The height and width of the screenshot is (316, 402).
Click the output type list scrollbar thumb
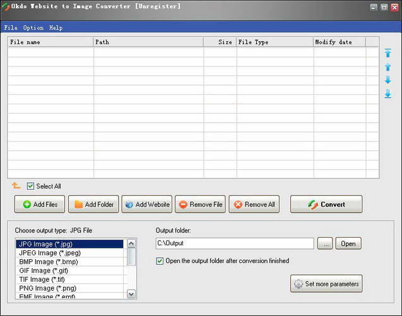(131, 257)
